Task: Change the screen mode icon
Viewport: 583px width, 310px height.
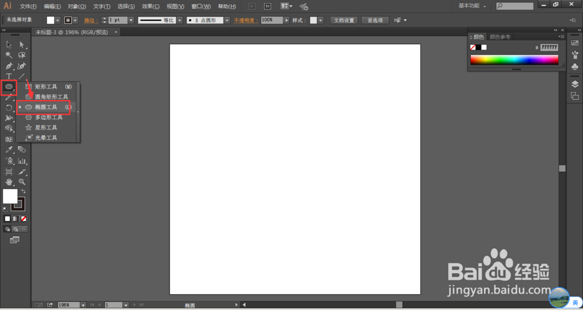Action: pyautogui.click(x=15, y=240)
